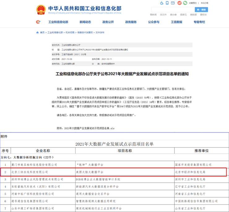Viewport: 229px width, 212px height.
Task: Click the small red logo left of navigation
Action: pos(38,22)
